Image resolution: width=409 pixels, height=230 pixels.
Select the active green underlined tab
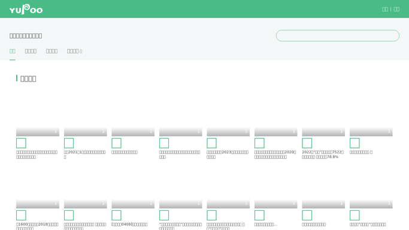point(12,51)
